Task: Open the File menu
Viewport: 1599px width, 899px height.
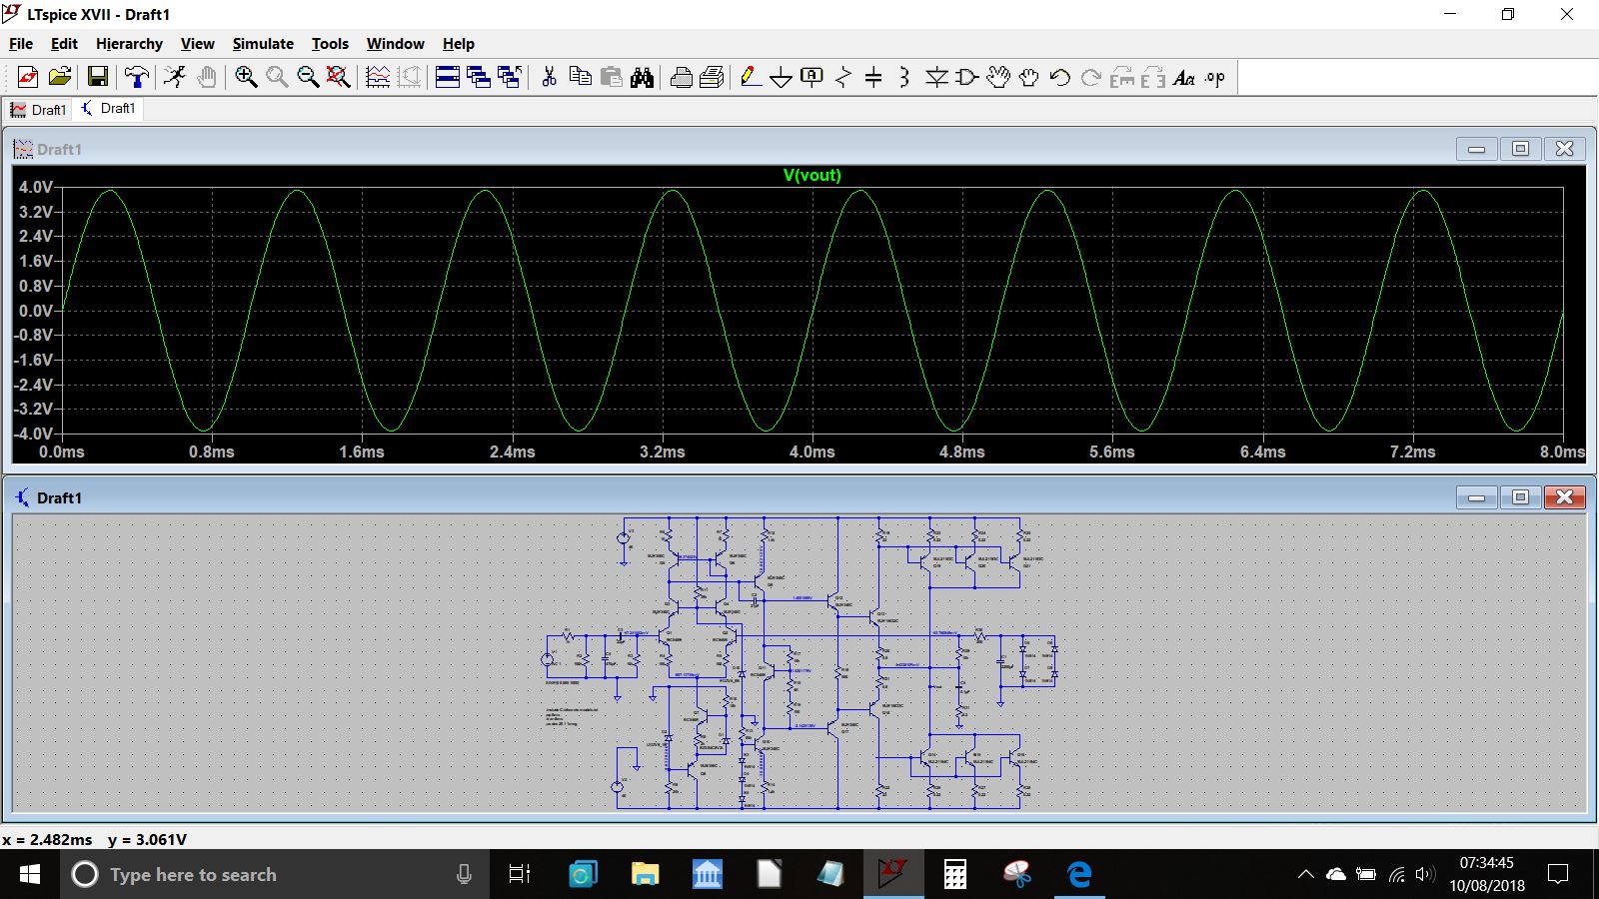Action: click(21, 44)
